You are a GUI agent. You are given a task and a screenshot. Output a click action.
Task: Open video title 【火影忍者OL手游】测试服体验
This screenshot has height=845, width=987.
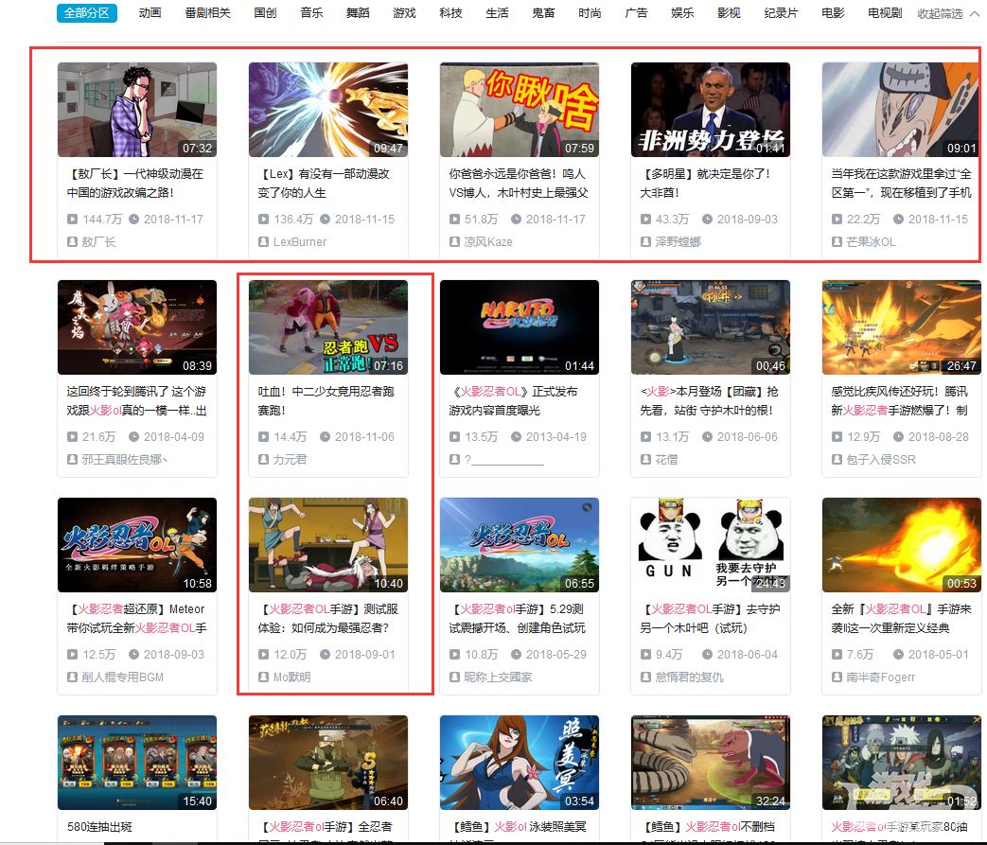point(328,619)
